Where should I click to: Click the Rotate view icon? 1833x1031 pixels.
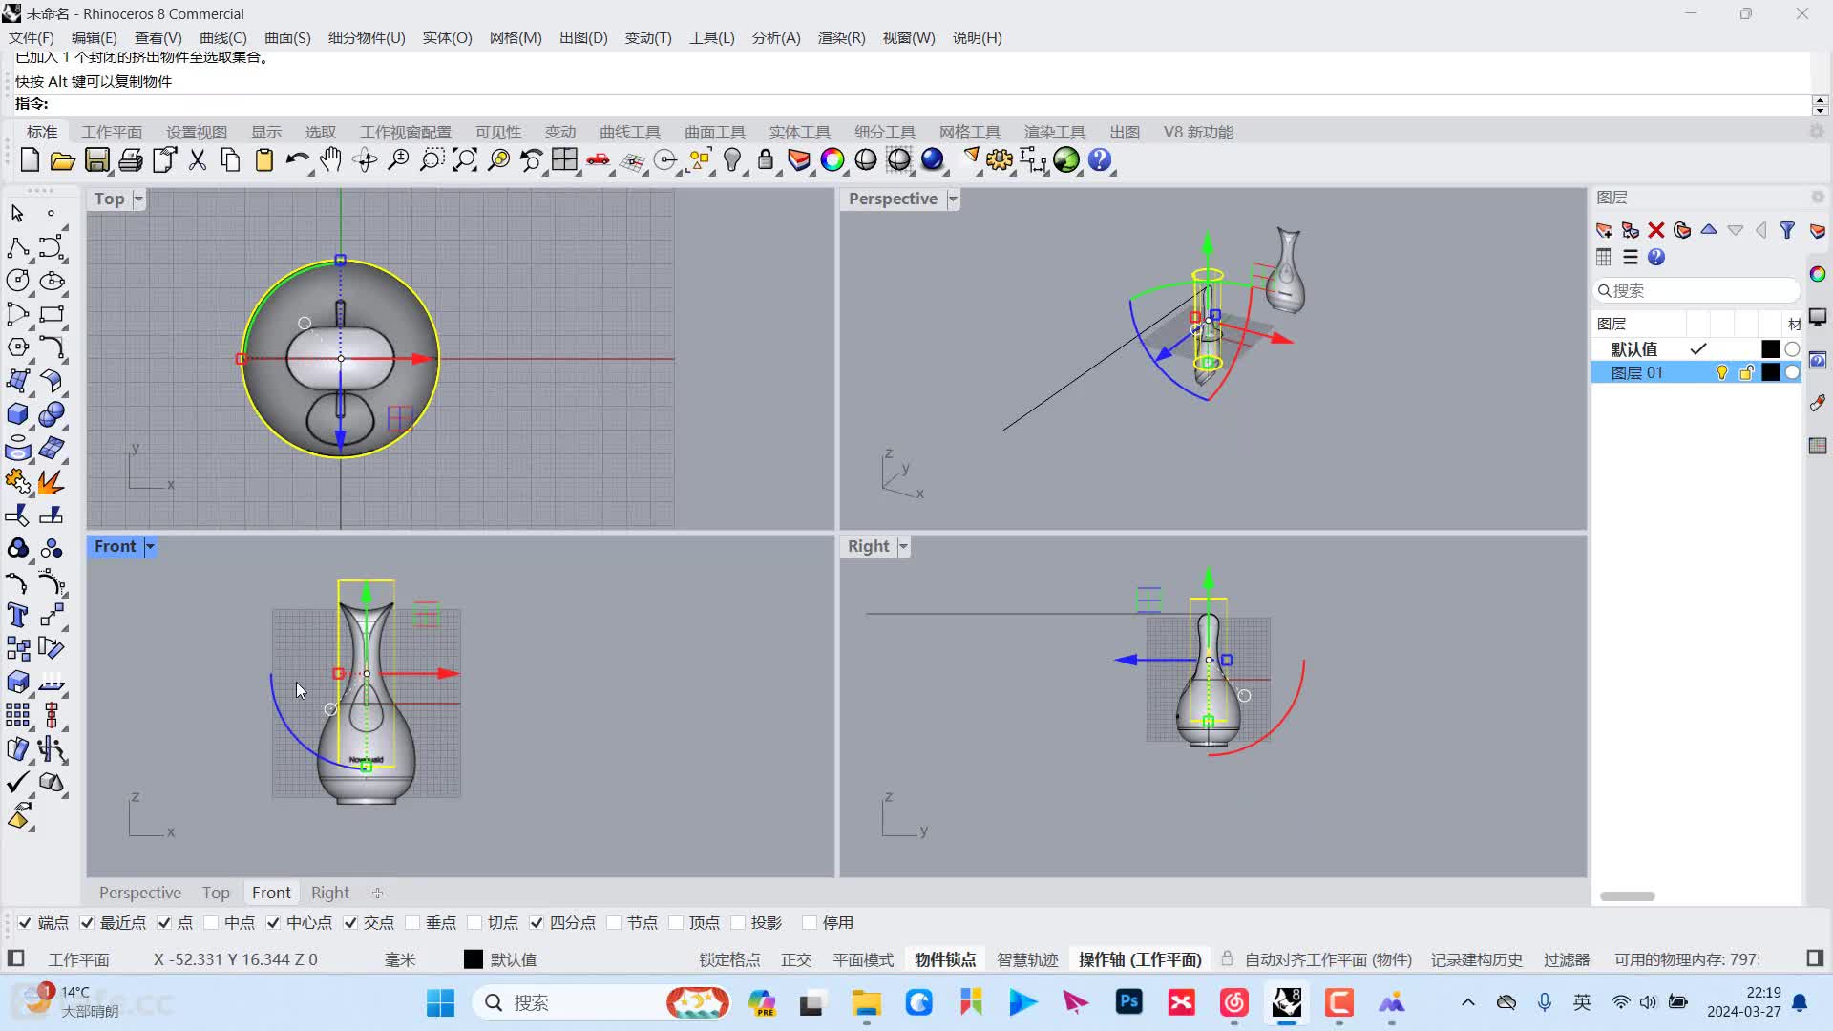pyautogui.click(x=365, y=160)
